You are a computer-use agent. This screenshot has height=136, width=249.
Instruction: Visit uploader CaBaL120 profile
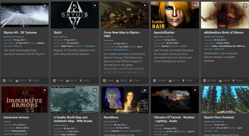tap(218, 49)
